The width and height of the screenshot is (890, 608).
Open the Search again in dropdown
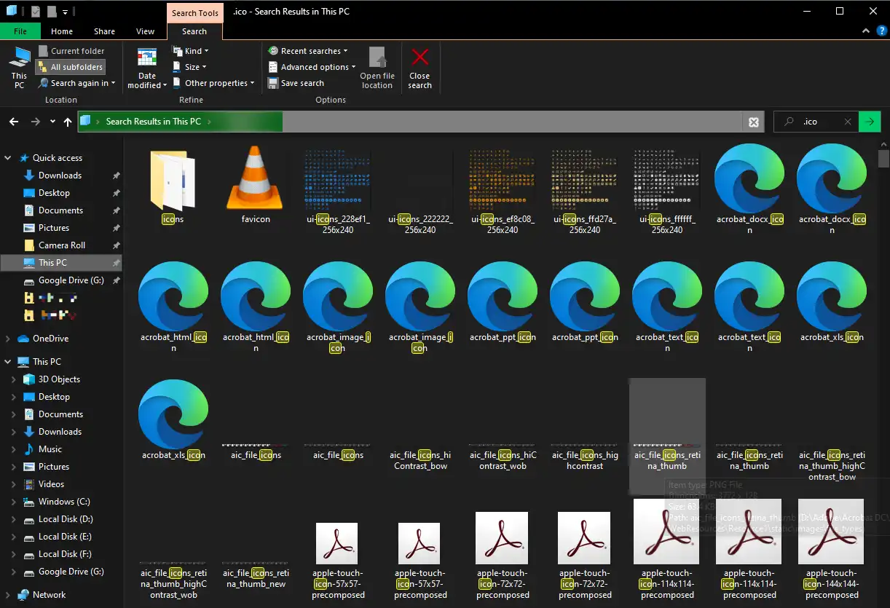tap(76, 83)
